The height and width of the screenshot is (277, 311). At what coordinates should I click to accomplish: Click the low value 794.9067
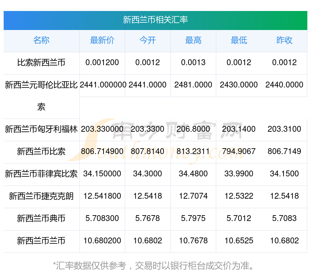239,151
